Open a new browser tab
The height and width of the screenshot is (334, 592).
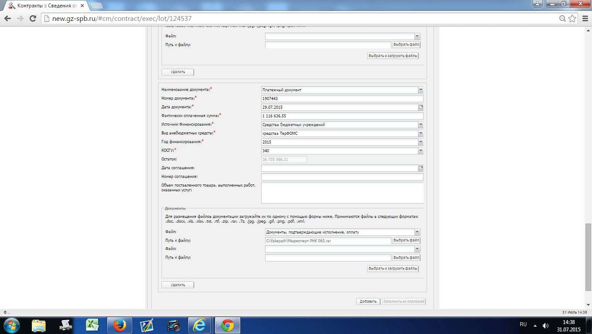97,6
